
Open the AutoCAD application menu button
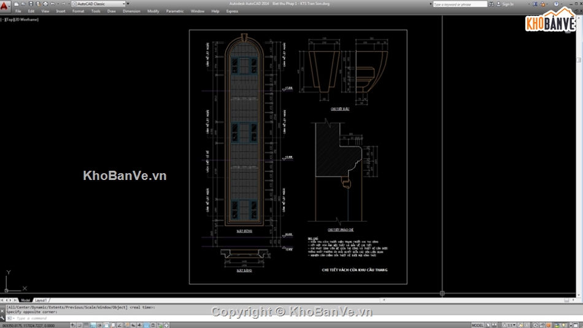click(5, 6)
